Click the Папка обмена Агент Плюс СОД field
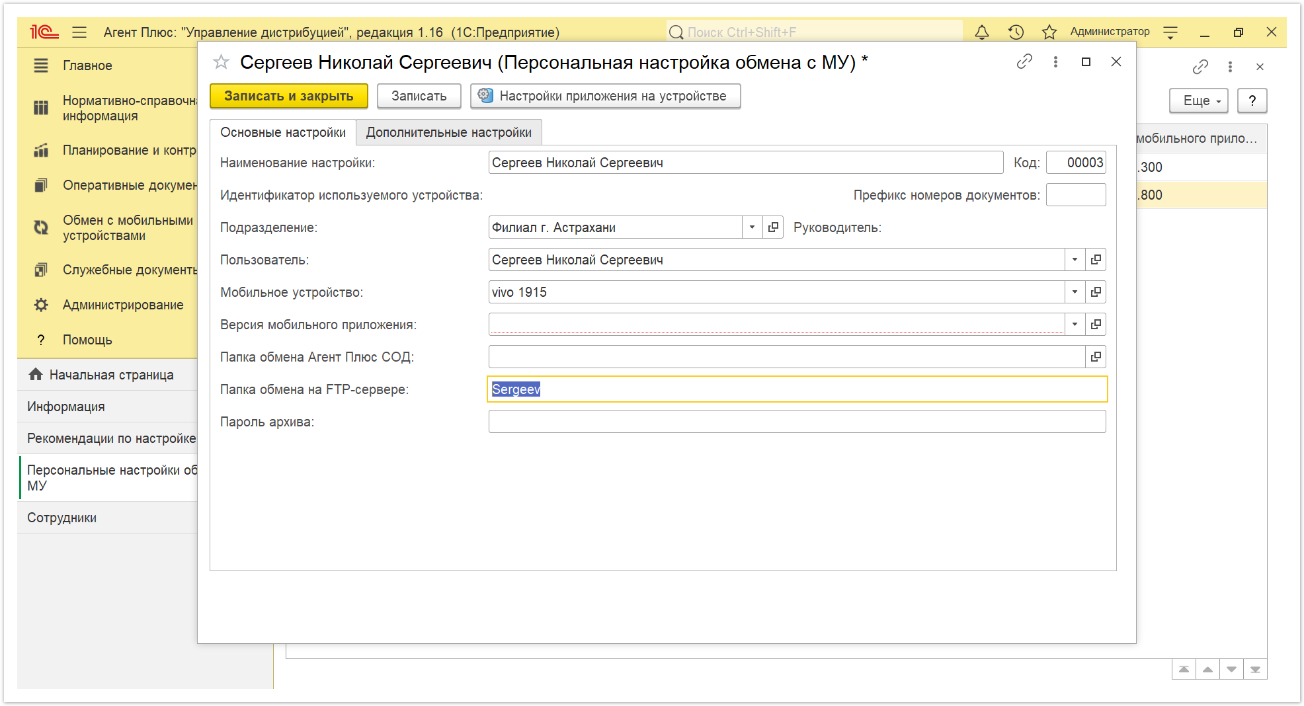1304x706 pixels. tap(787, 357)
